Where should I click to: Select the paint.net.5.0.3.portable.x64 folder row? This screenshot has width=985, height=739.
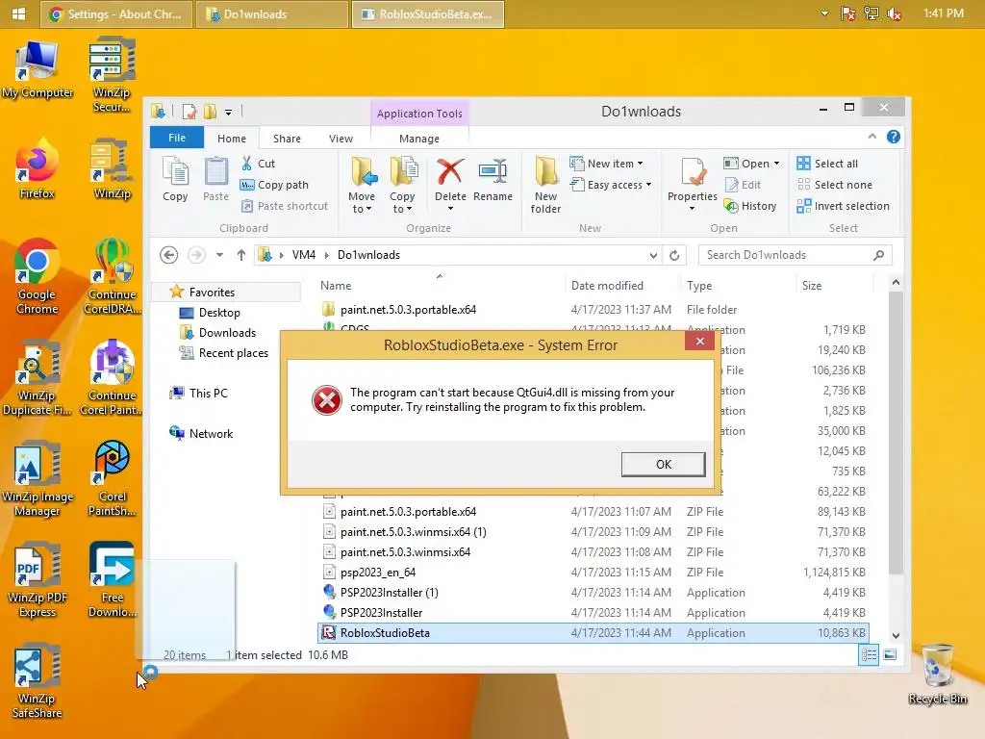pos(594,310)
